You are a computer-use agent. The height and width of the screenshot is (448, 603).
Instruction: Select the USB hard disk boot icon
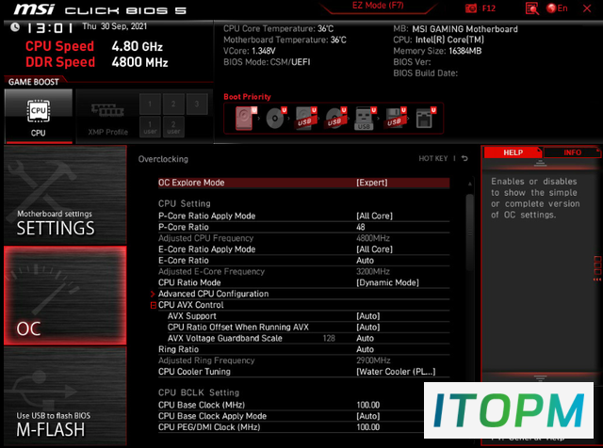(305, 119)
